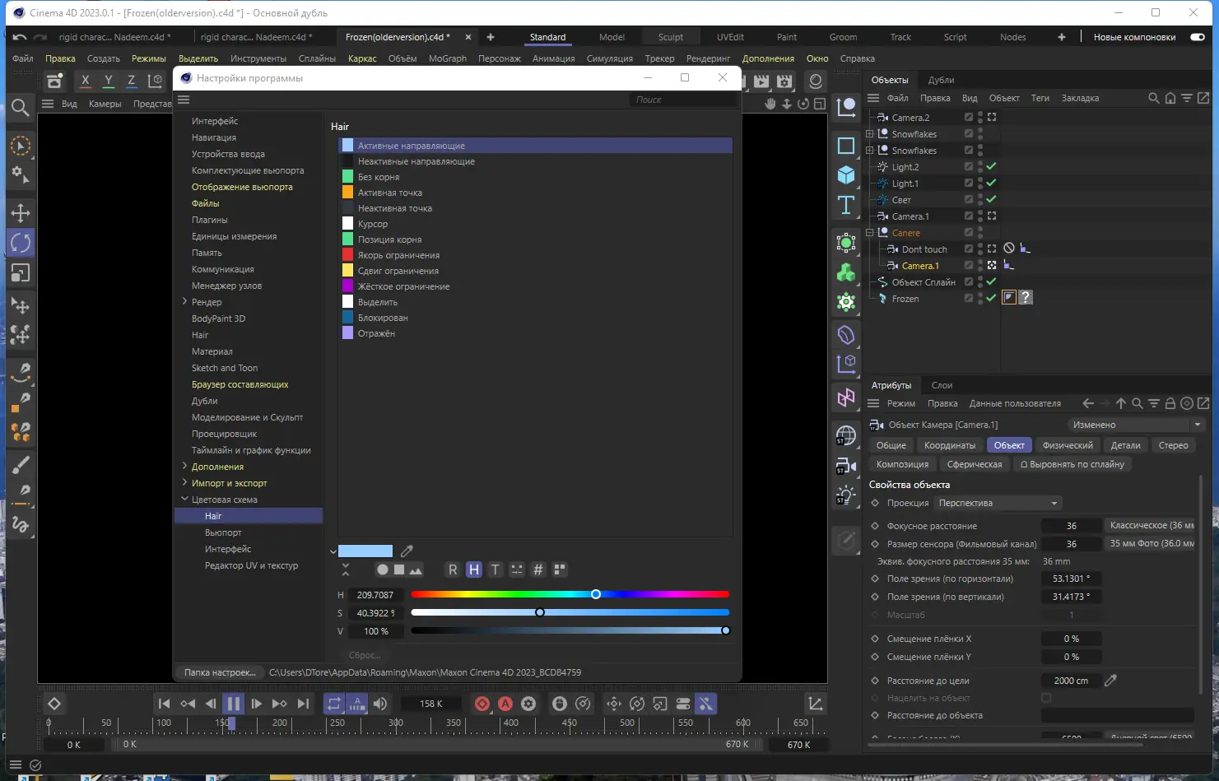The height and width of the screenshot is (781, 1219).
Task: Go to the previous keyframe
Action: click(188, 704)
